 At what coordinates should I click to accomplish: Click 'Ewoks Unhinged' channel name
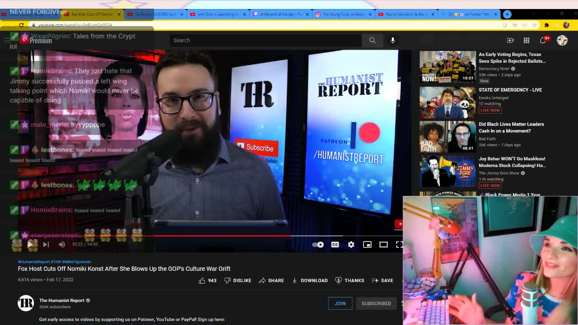tap(494, 97)
